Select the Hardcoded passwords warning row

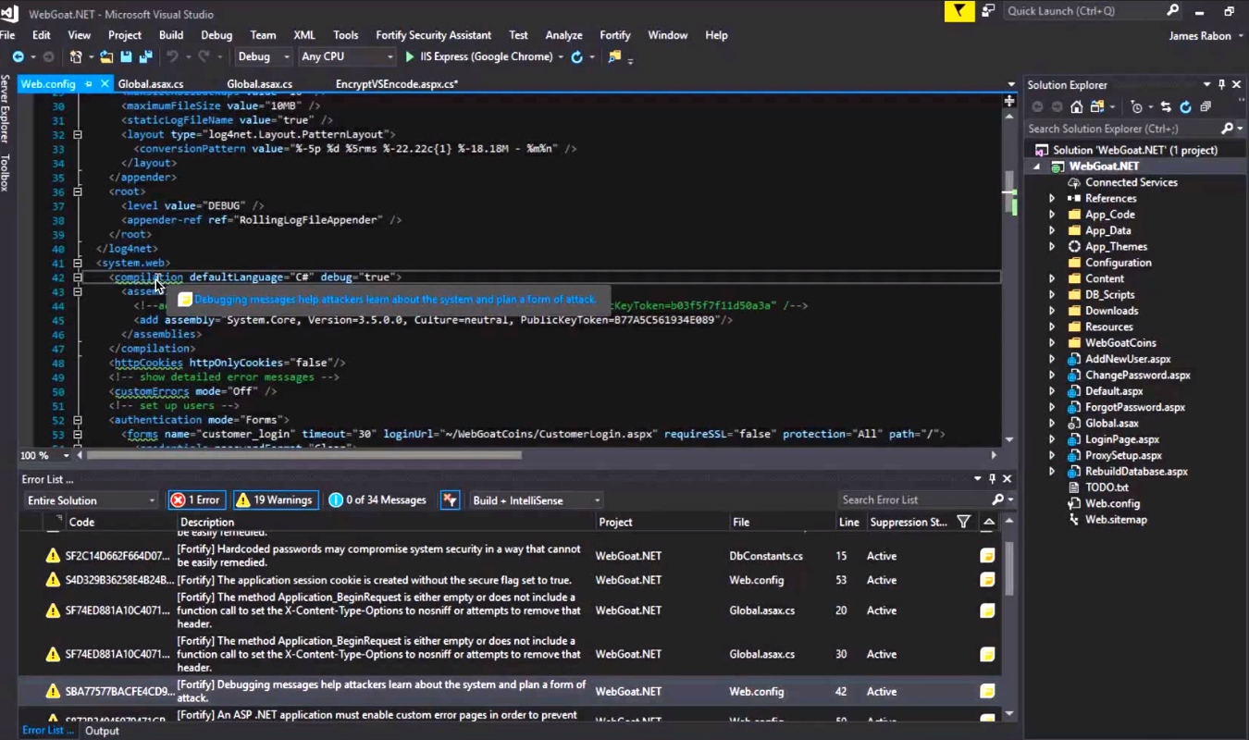[x=509, y=556]
